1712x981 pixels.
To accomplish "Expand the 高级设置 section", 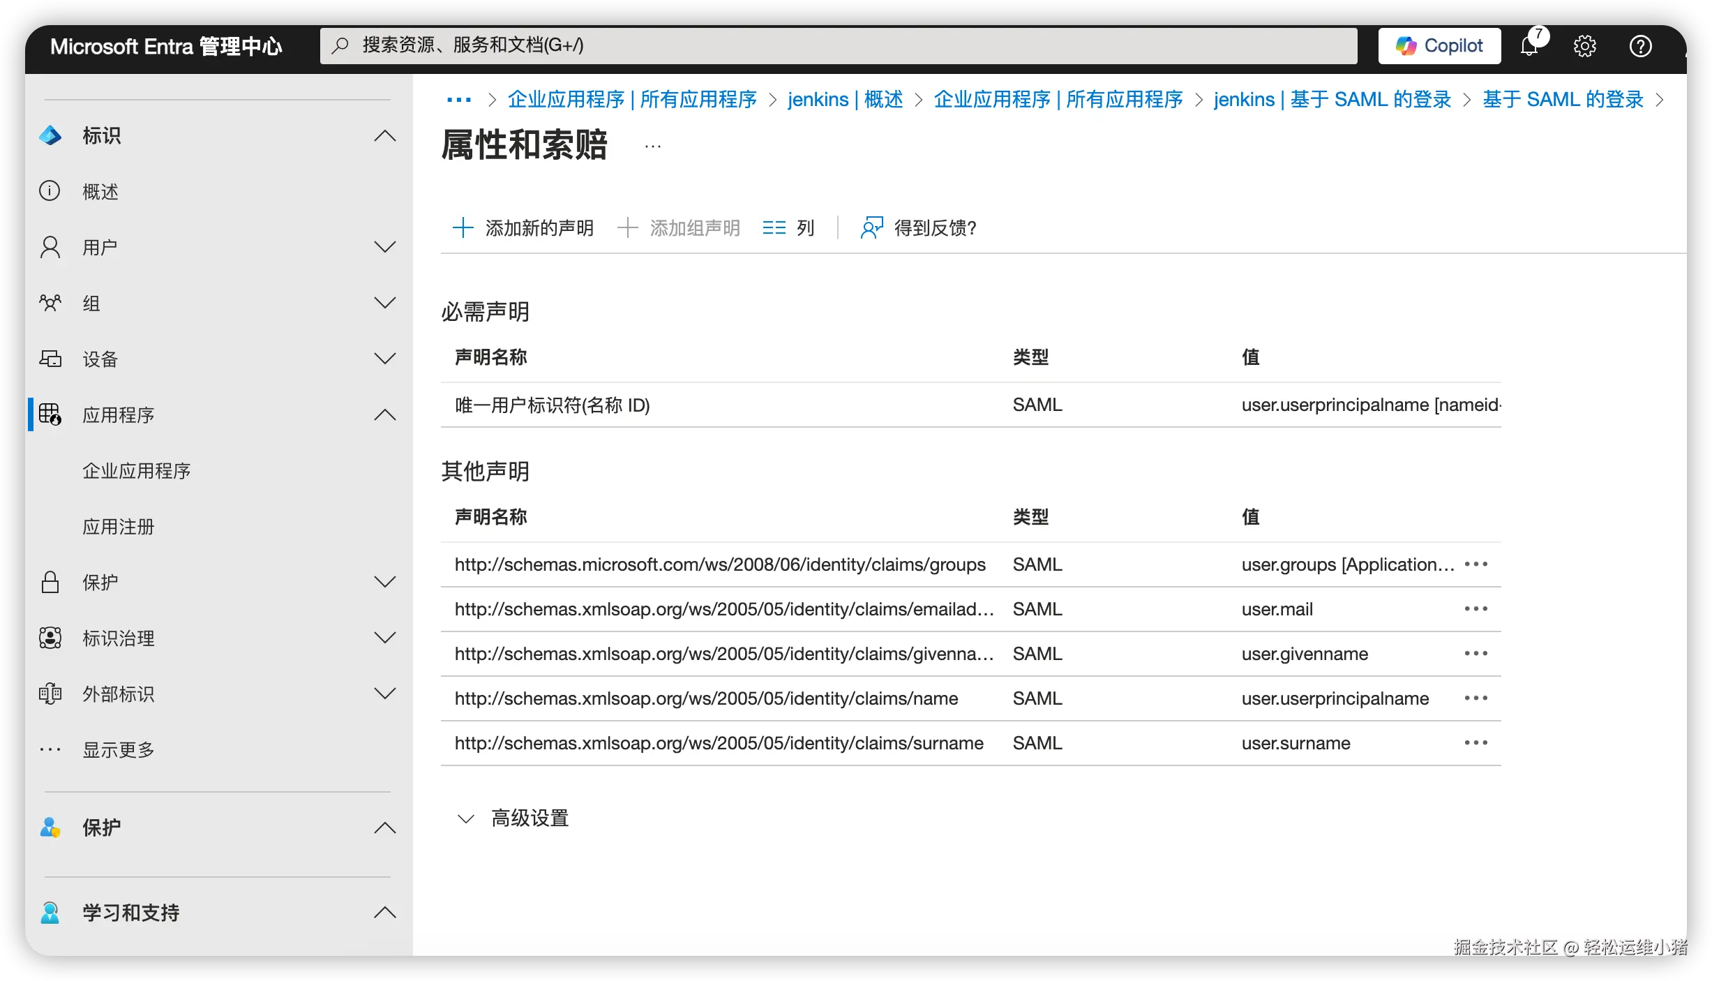I will [466, 818].
